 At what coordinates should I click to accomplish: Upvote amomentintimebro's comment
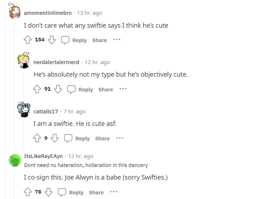coord(28,40)
